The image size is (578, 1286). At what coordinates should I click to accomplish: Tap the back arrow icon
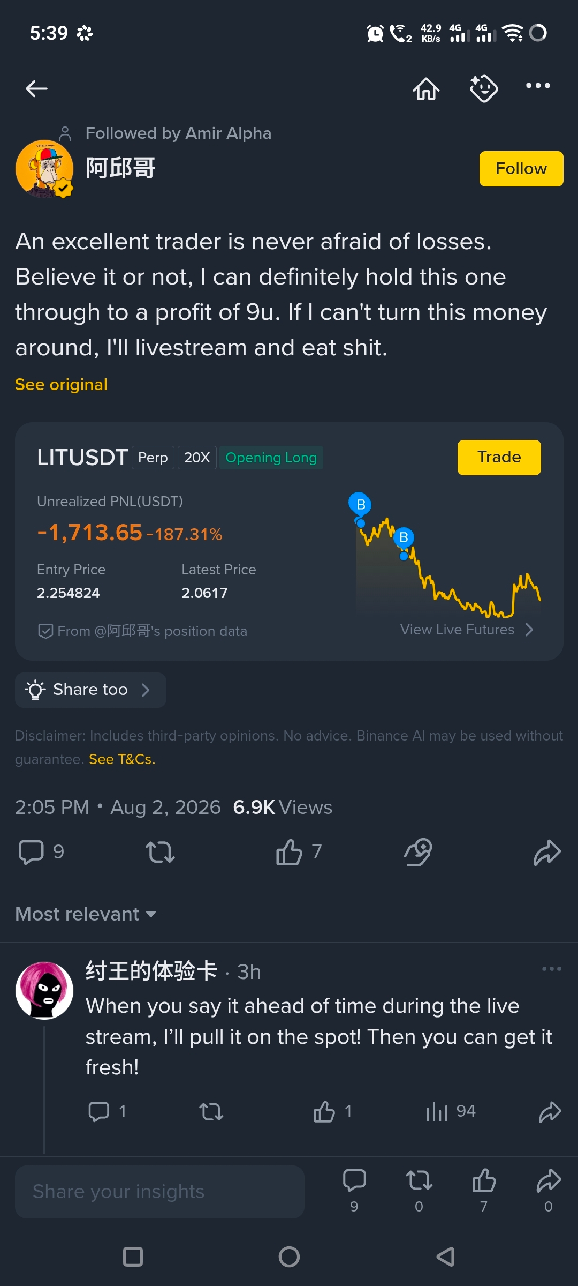(x=36, y=88)
